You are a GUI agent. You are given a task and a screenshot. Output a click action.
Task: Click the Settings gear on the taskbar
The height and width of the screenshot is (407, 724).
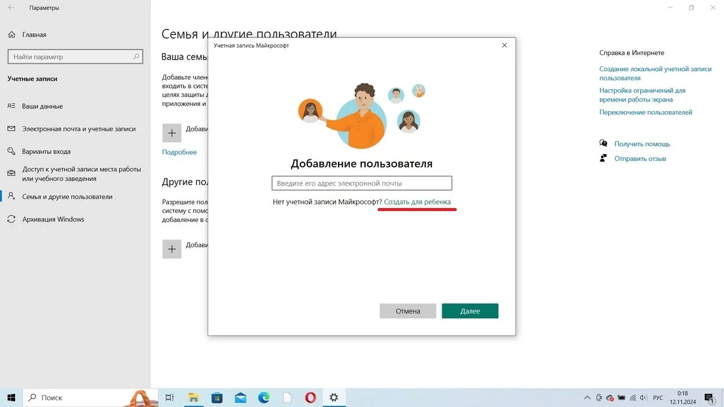[334, 397]
